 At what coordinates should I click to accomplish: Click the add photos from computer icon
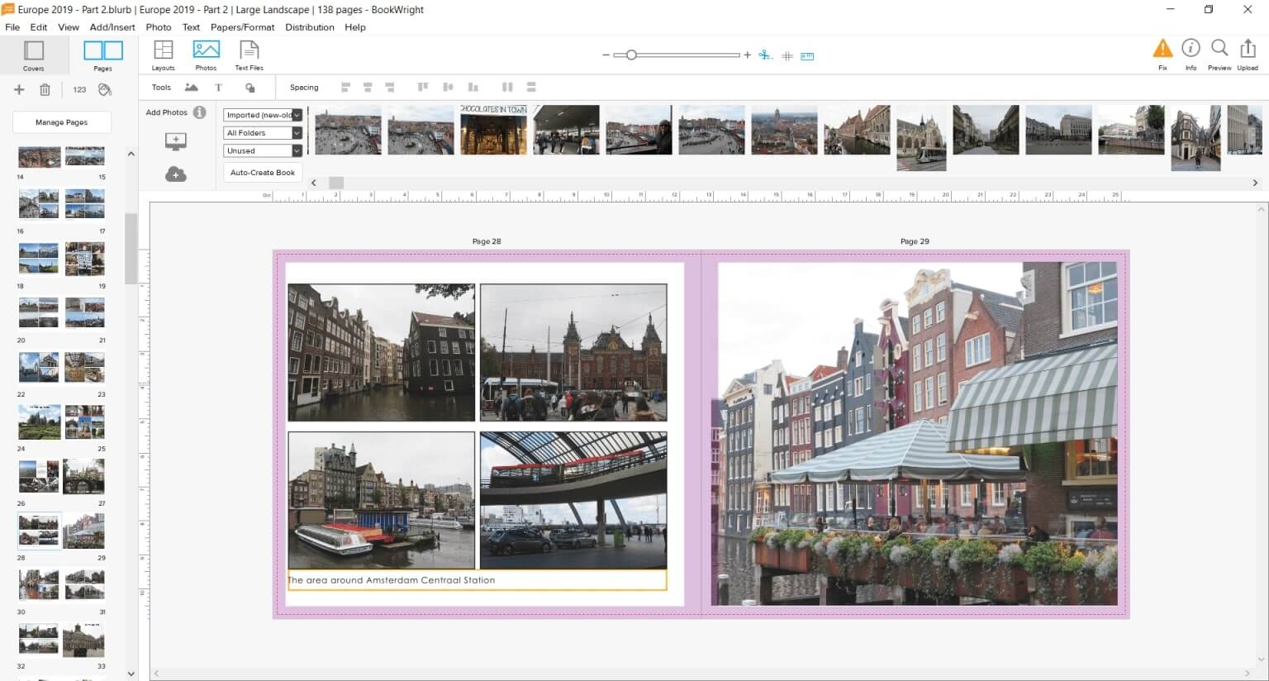176,142
